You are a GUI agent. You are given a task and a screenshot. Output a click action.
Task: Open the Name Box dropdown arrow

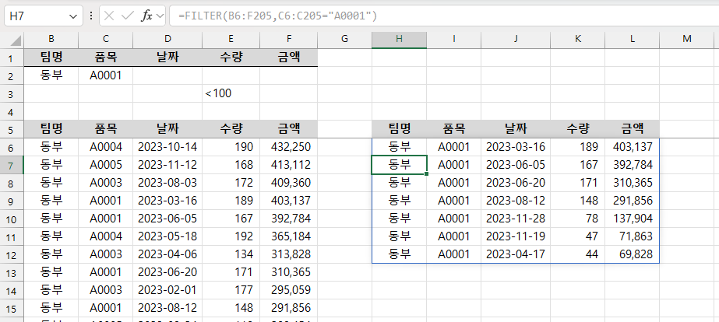[x=73, y=16]
